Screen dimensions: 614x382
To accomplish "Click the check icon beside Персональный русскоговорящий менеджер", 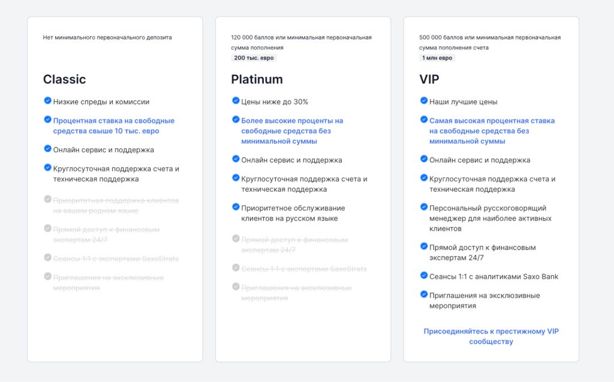I will 424,206.
